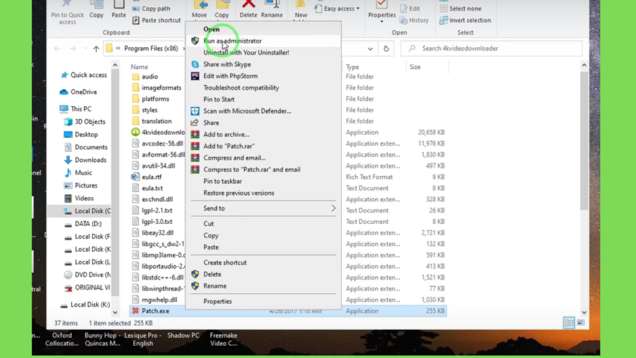Click Copy path in the ribbon

(152, 9)
